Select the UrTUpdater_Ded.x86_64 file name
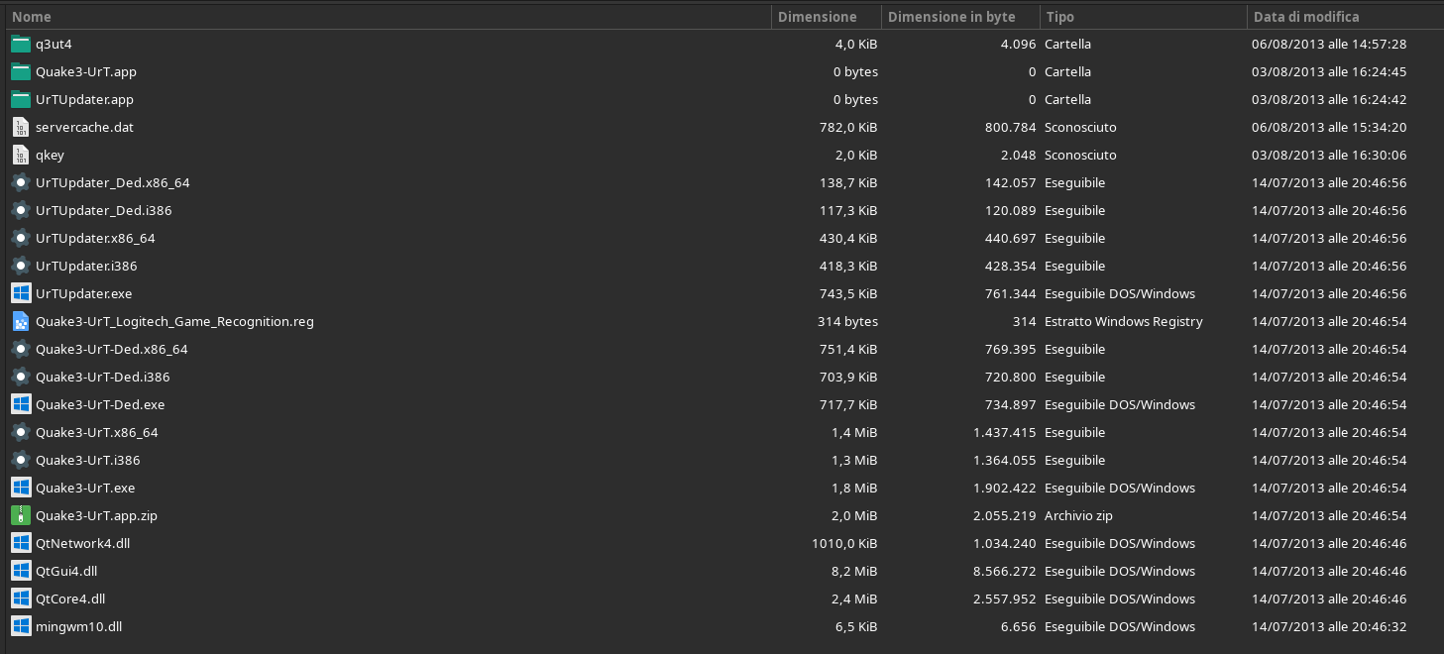The width and height of the screenshot is (1444, 654). click(x=112, y=182)
